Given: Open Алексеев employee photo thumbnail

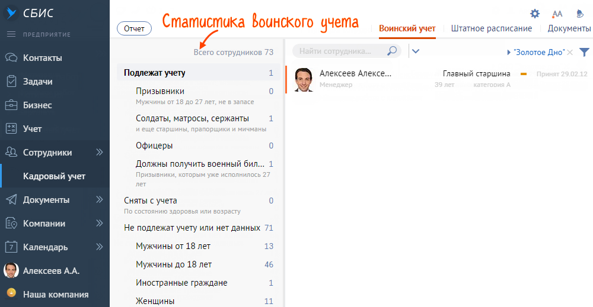Looking at the screenshot, I should pyautogui.click(x=303, y=79).
